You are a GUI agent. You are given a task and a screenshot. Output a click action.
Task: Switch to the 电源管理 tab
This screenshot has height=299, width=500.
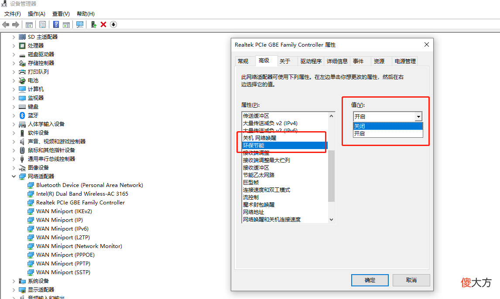(405, 61)
